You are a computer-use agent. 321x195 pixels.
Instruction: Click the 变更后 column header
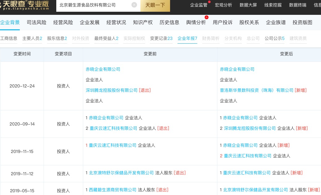pos(286,54)
